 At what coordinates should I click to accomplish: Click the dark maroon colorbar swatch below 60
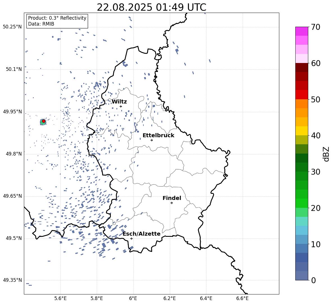click(x=302, y=67)
